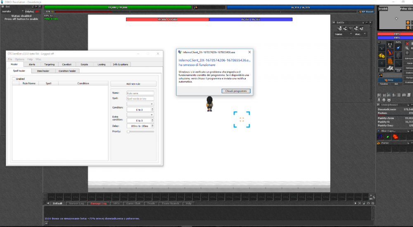Click Chiudi programma in the error dialog
This screenshot has width=413, height=227.
tap(236, 91)
